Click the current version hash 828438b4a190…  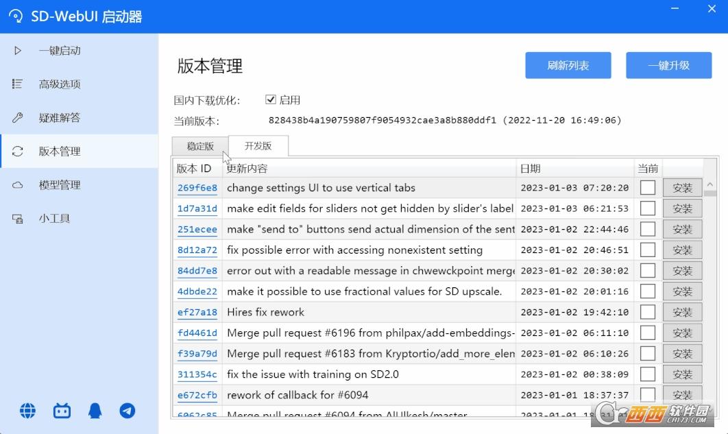382,120
